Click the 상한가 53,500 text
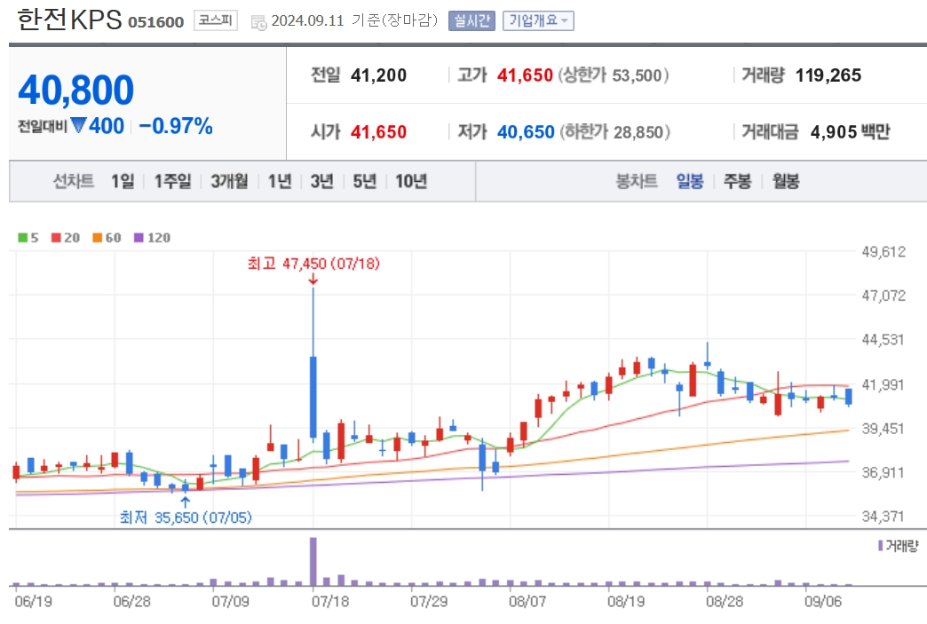The width and height of the screenshot is (927, 624). pos(614,75)
